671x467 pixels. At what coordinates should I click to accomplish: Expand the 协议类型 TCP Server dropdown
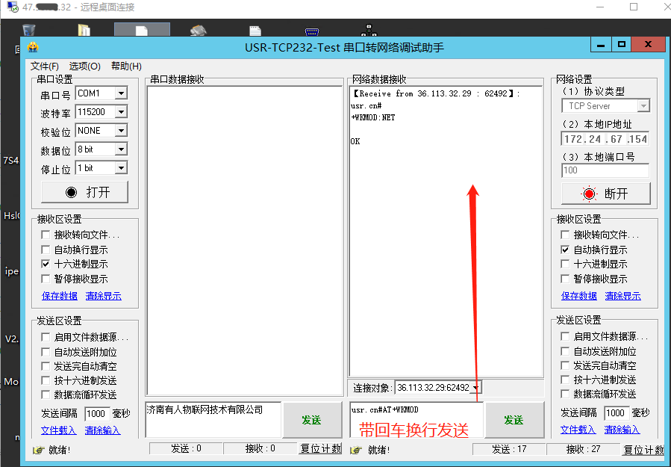click(x=643, y=106)
